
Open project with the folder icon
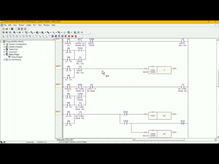tap(7, 29)
